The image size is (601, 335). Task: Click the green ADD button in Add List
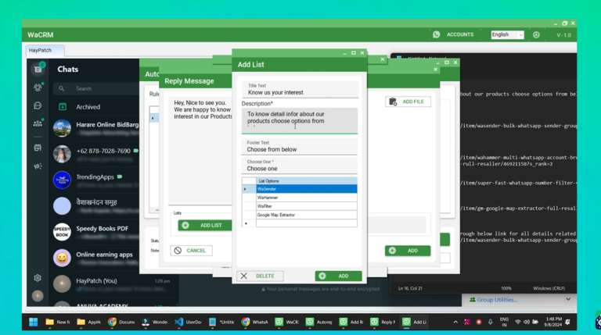tap(338, 276)
